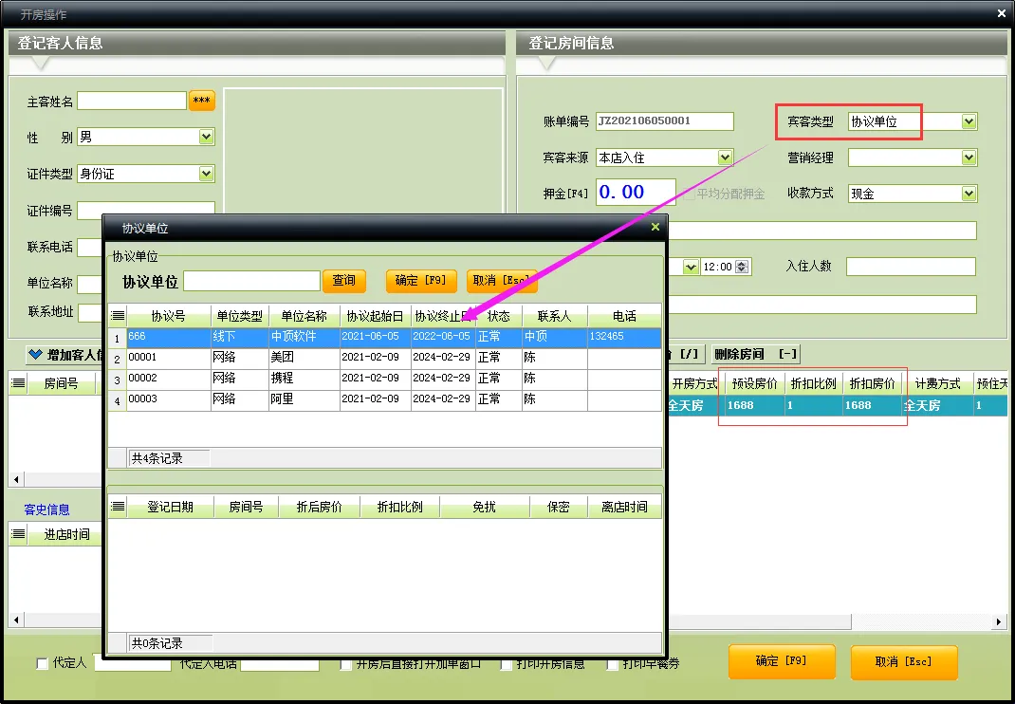Click the 协议单位 search input field
Viewport: 1015px width, 704px height.
251,281
